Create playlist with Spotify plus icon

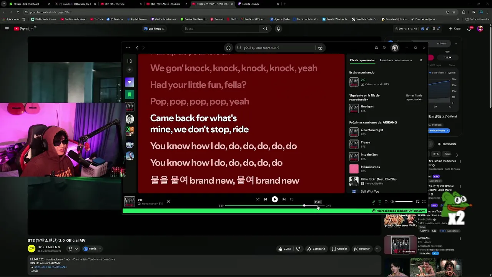130,70
